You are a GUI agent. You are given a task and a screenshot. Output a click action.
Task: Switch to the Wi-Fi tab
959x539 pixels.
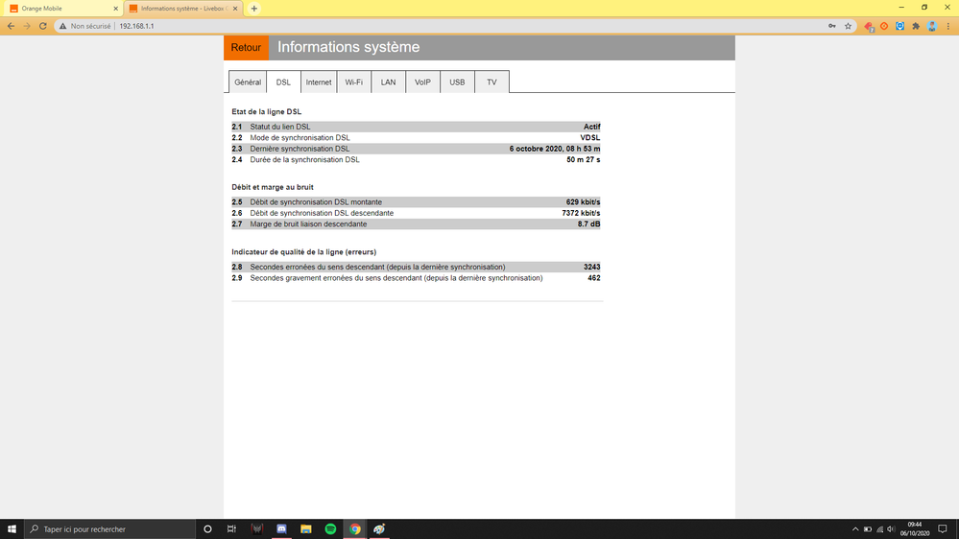pyautogui.click(x=353, y=82)
